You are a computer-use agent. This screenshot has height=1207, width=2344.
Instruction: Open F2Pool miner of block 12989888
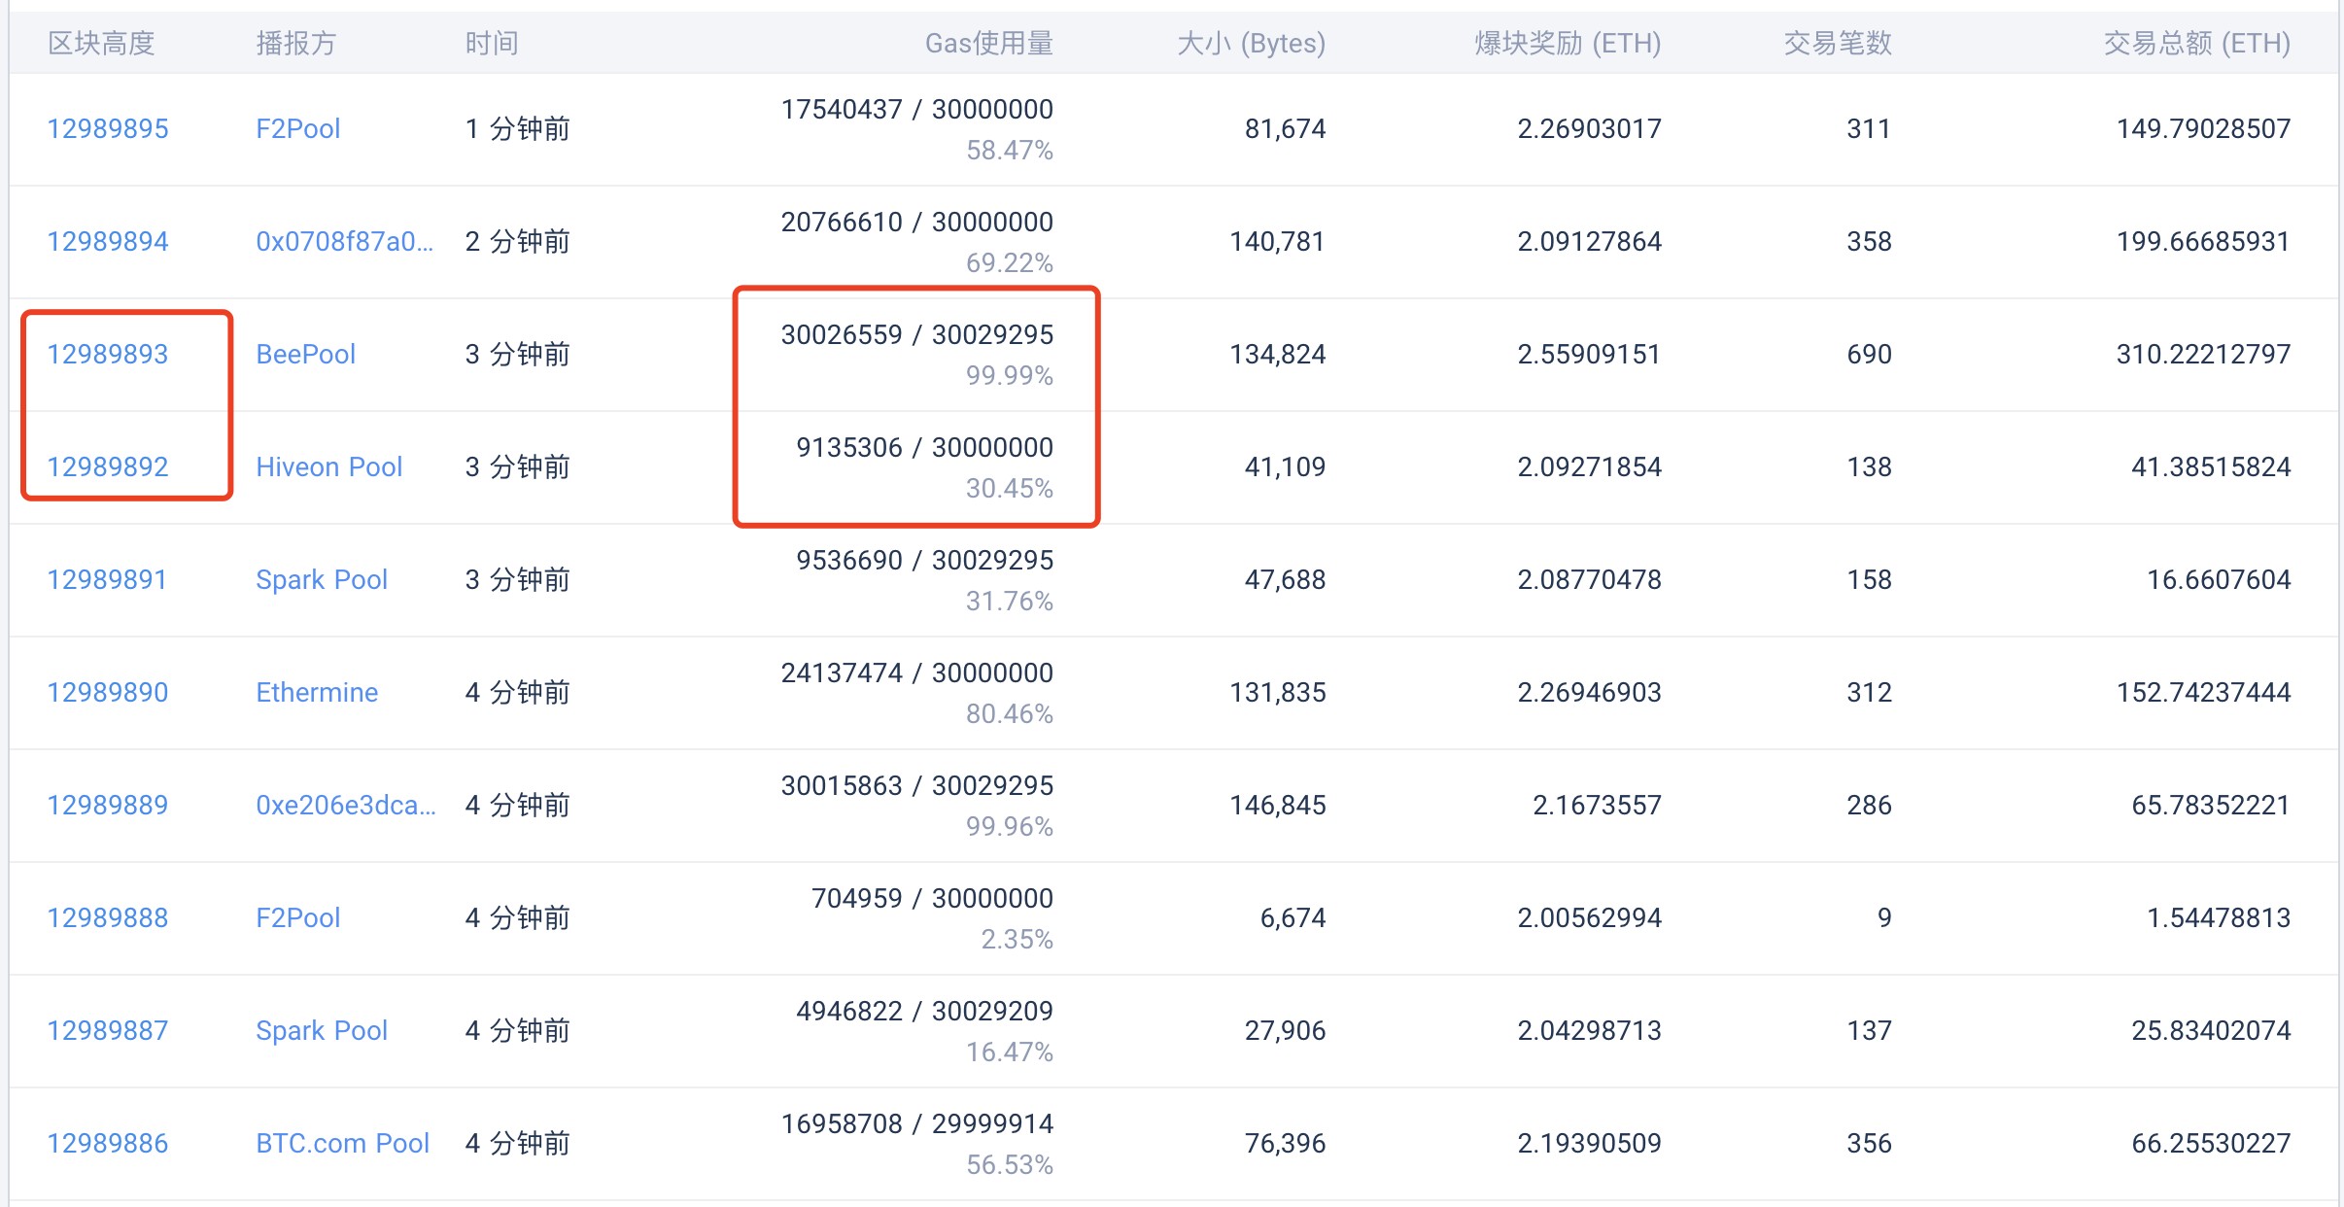click(x=298, y=917)
